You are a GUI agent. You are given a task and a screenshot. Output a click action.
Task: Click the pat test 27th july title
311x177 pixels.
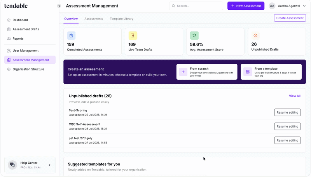[80, 138]
